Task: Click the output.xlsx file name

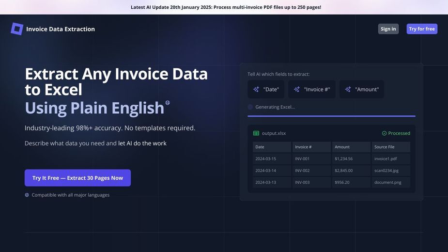Action: (274, 133)
